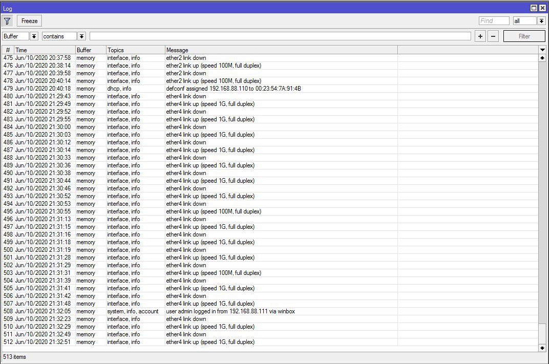Click the filter value text field
The width and height of the screenshot is (549, 364).
[x=280, y=36]
